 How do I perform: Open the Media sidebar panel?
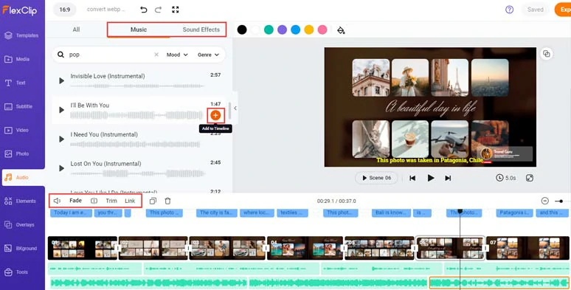[18, 59]
